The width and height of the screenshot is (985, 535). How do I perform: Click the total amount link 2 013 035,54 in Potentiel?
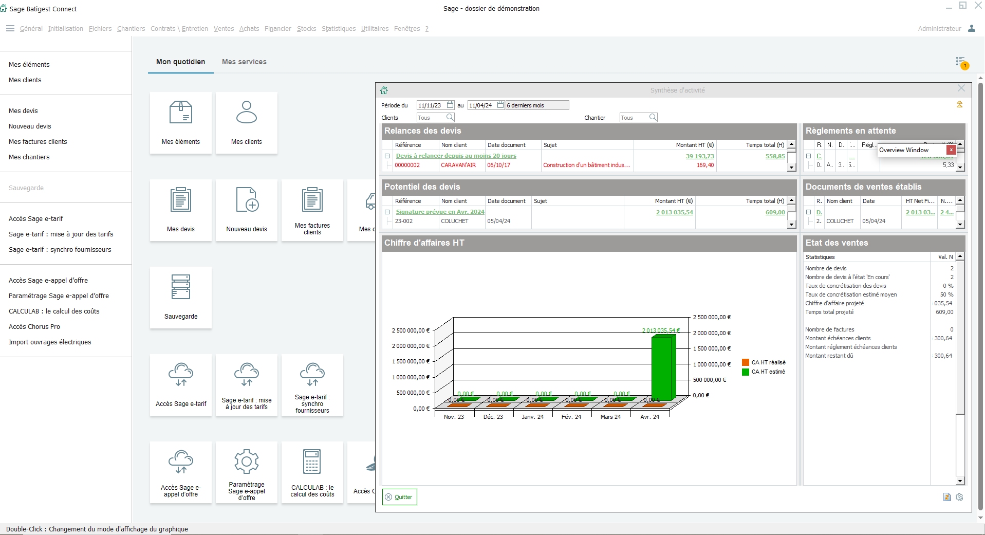pos(674,212)
